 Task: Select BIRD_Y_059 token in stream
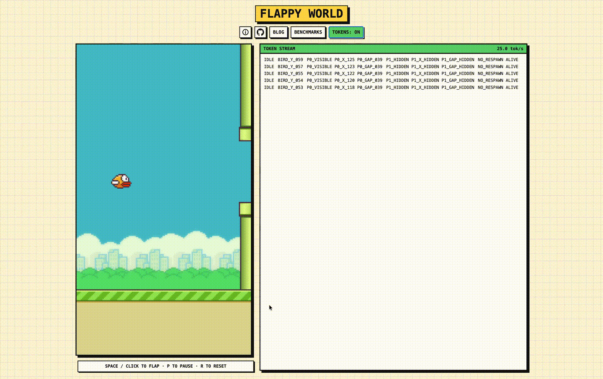[x=290, y=60]
